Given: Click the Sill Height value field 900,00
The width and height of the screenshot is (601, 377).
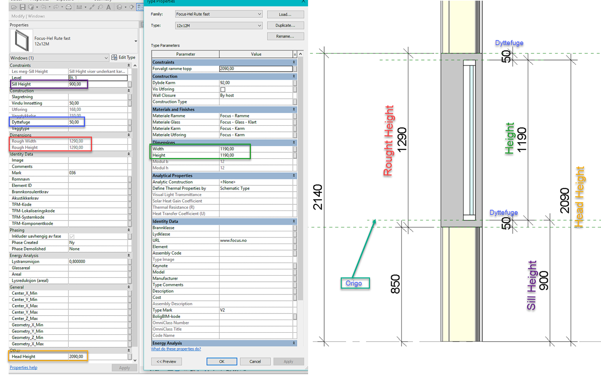Looking at the screenshot, I should 97,84.
